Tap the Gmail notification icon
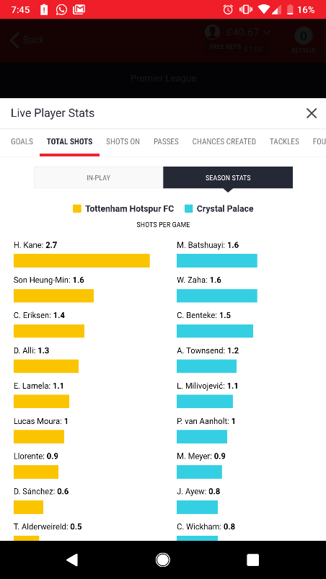The image size is (326, 579). click(79, 9)
